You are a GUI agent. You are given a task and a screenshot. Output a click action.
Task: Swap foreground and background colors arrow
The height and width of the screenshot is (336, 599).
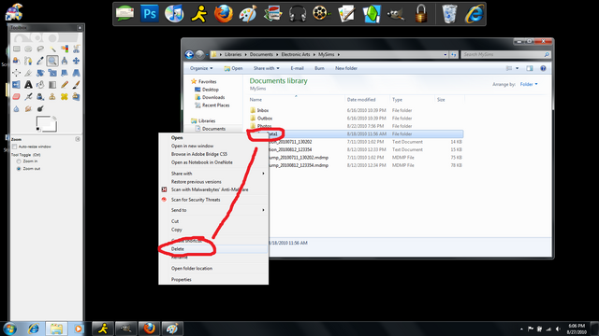54,119
